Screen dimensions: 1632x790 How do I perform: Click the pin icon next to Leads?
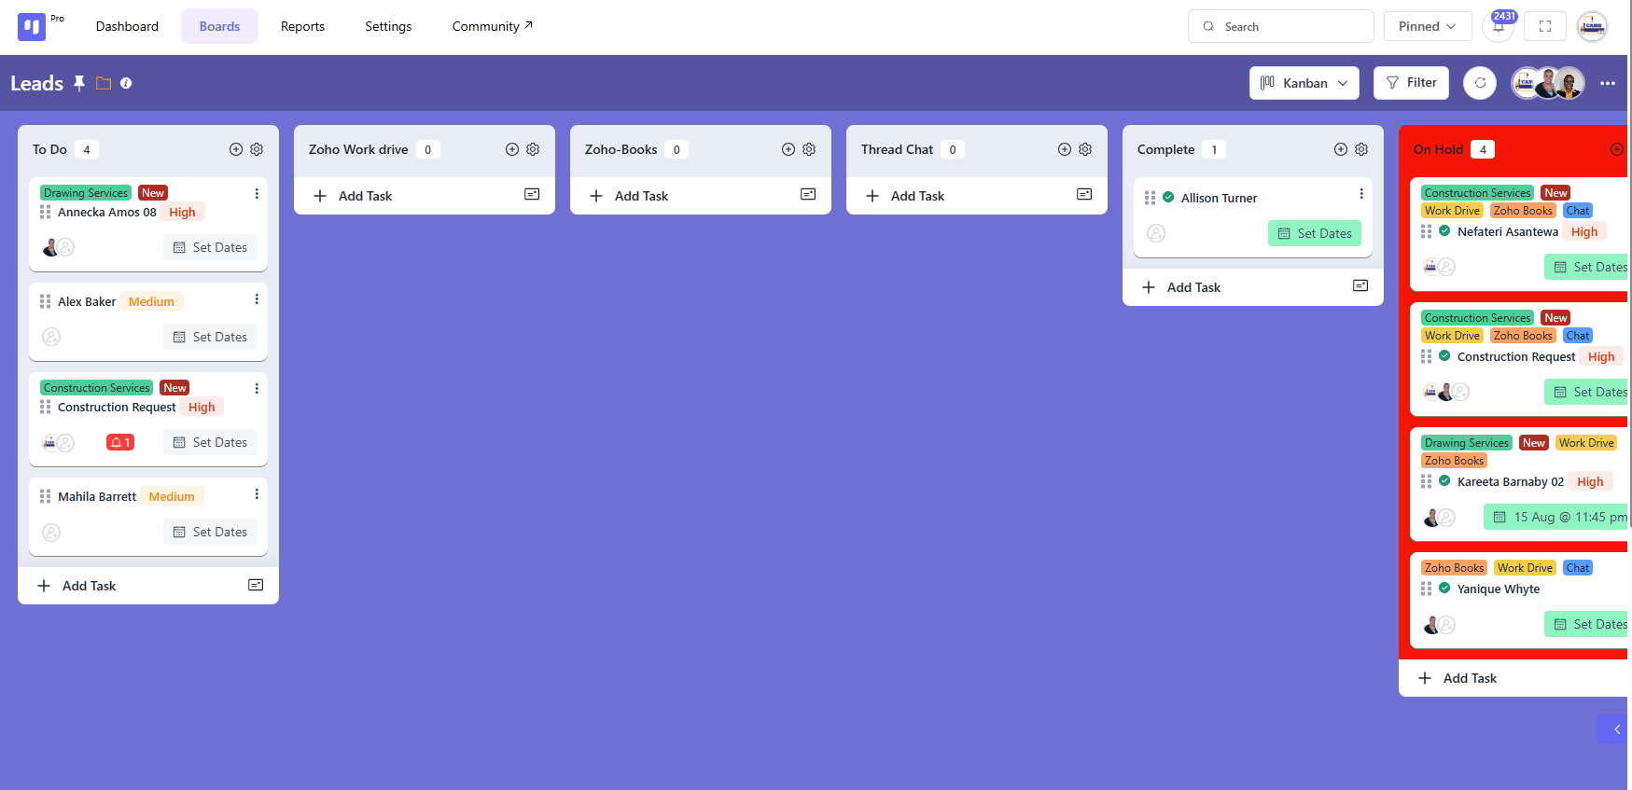[x=79, y=83]
